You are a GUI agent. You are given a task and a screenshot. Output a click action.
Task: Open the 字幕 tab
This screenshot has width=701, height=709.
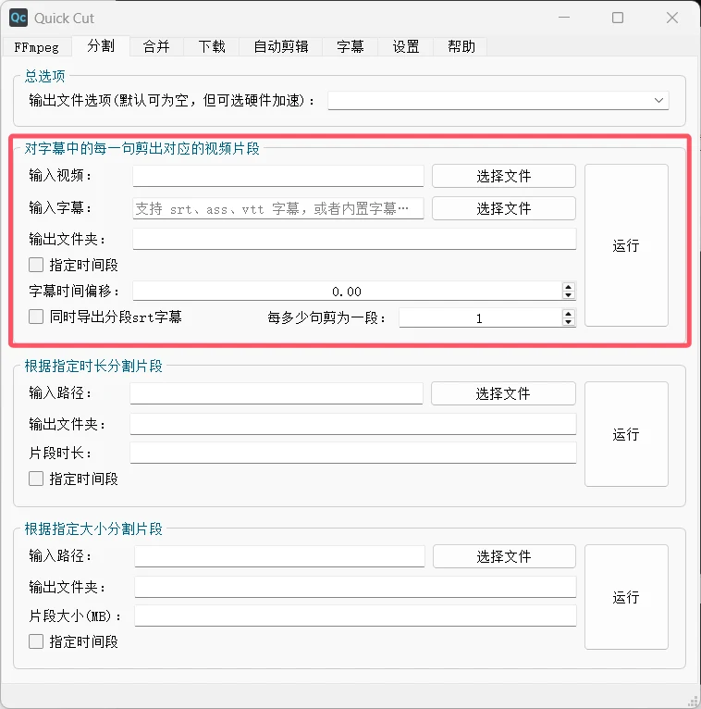[350, 46]
